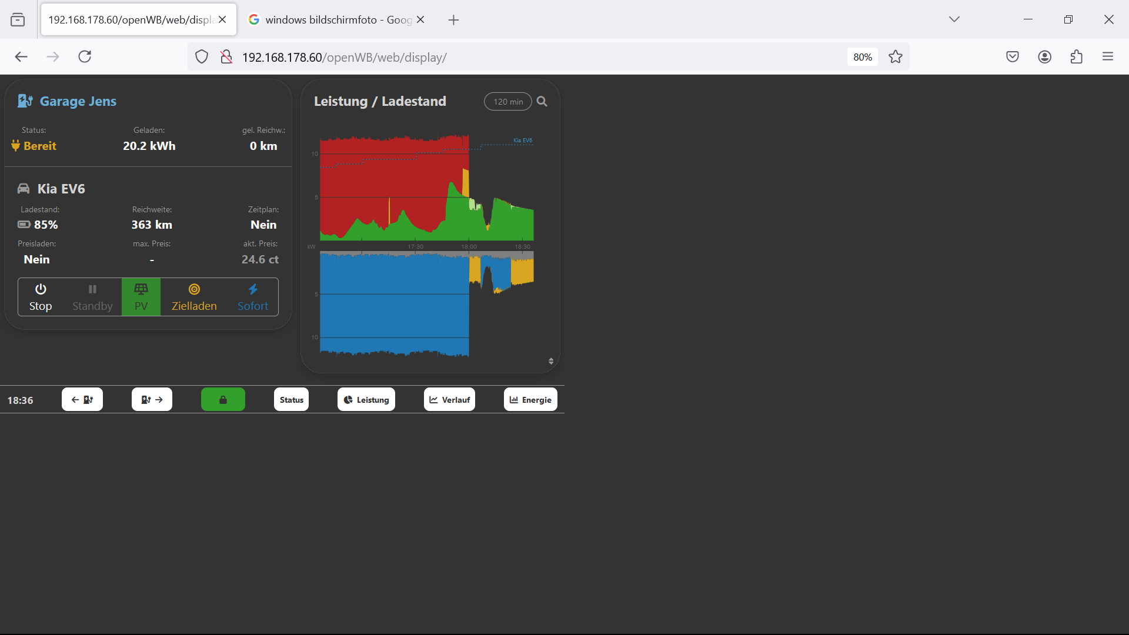Screen dimensions: 1129x635
Task: Activate Sofort instant charging mode
Action: [253, 298]
